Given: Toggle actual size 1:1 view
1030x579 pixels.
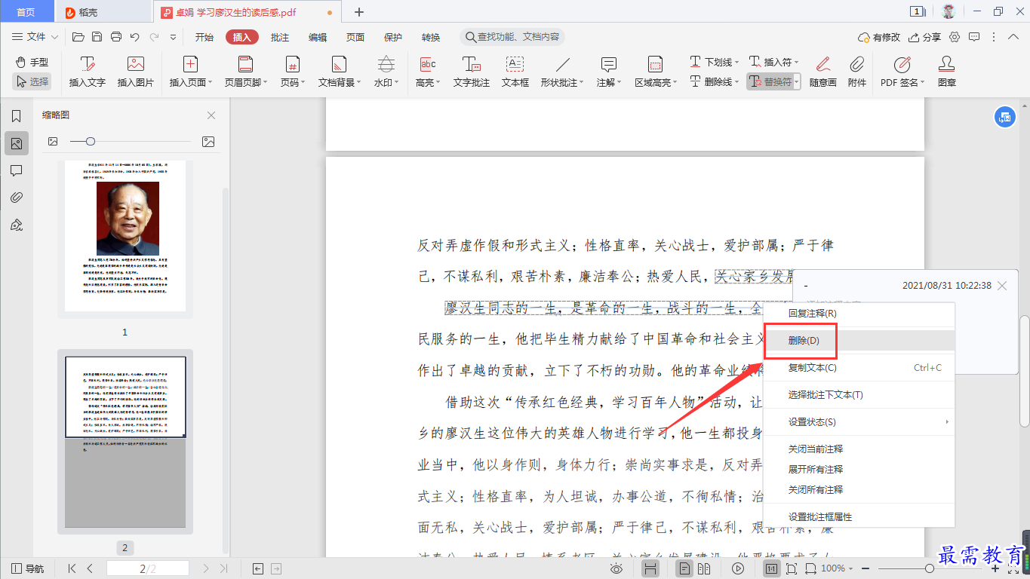Looking at the screenshot, I should point(772,568).
